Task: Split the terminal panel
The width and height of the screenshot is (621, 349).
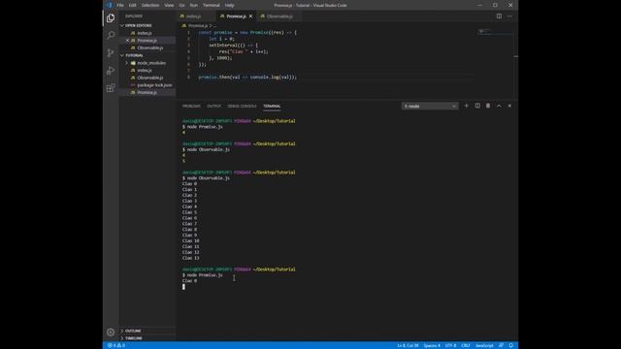Action: [x=477, y=106]
